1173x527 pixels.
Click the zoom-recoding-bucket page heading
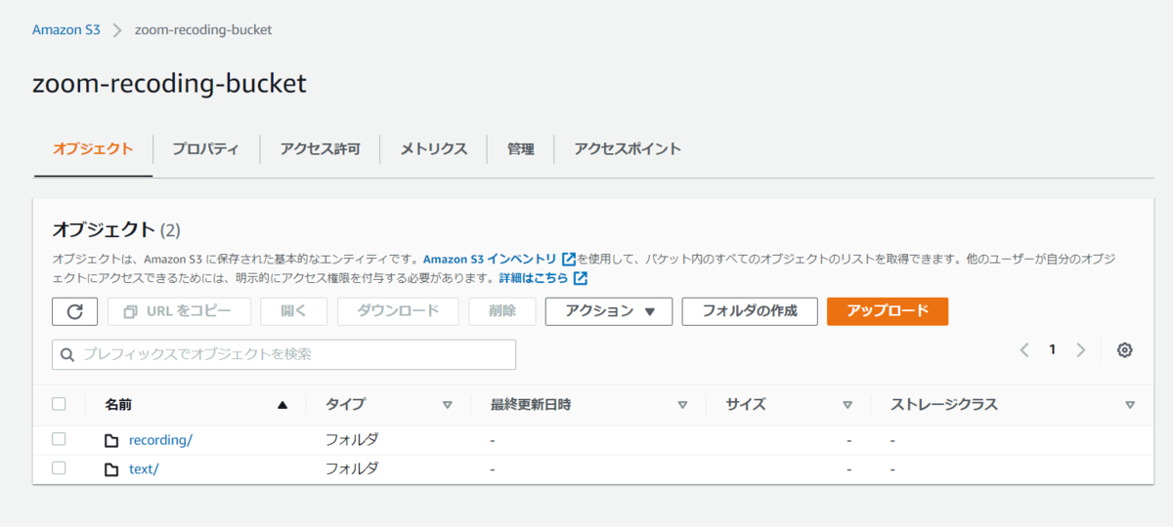170,84
